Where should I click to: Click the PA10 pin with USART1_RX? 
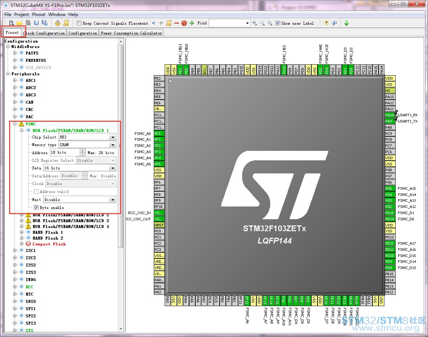(390, 115)
